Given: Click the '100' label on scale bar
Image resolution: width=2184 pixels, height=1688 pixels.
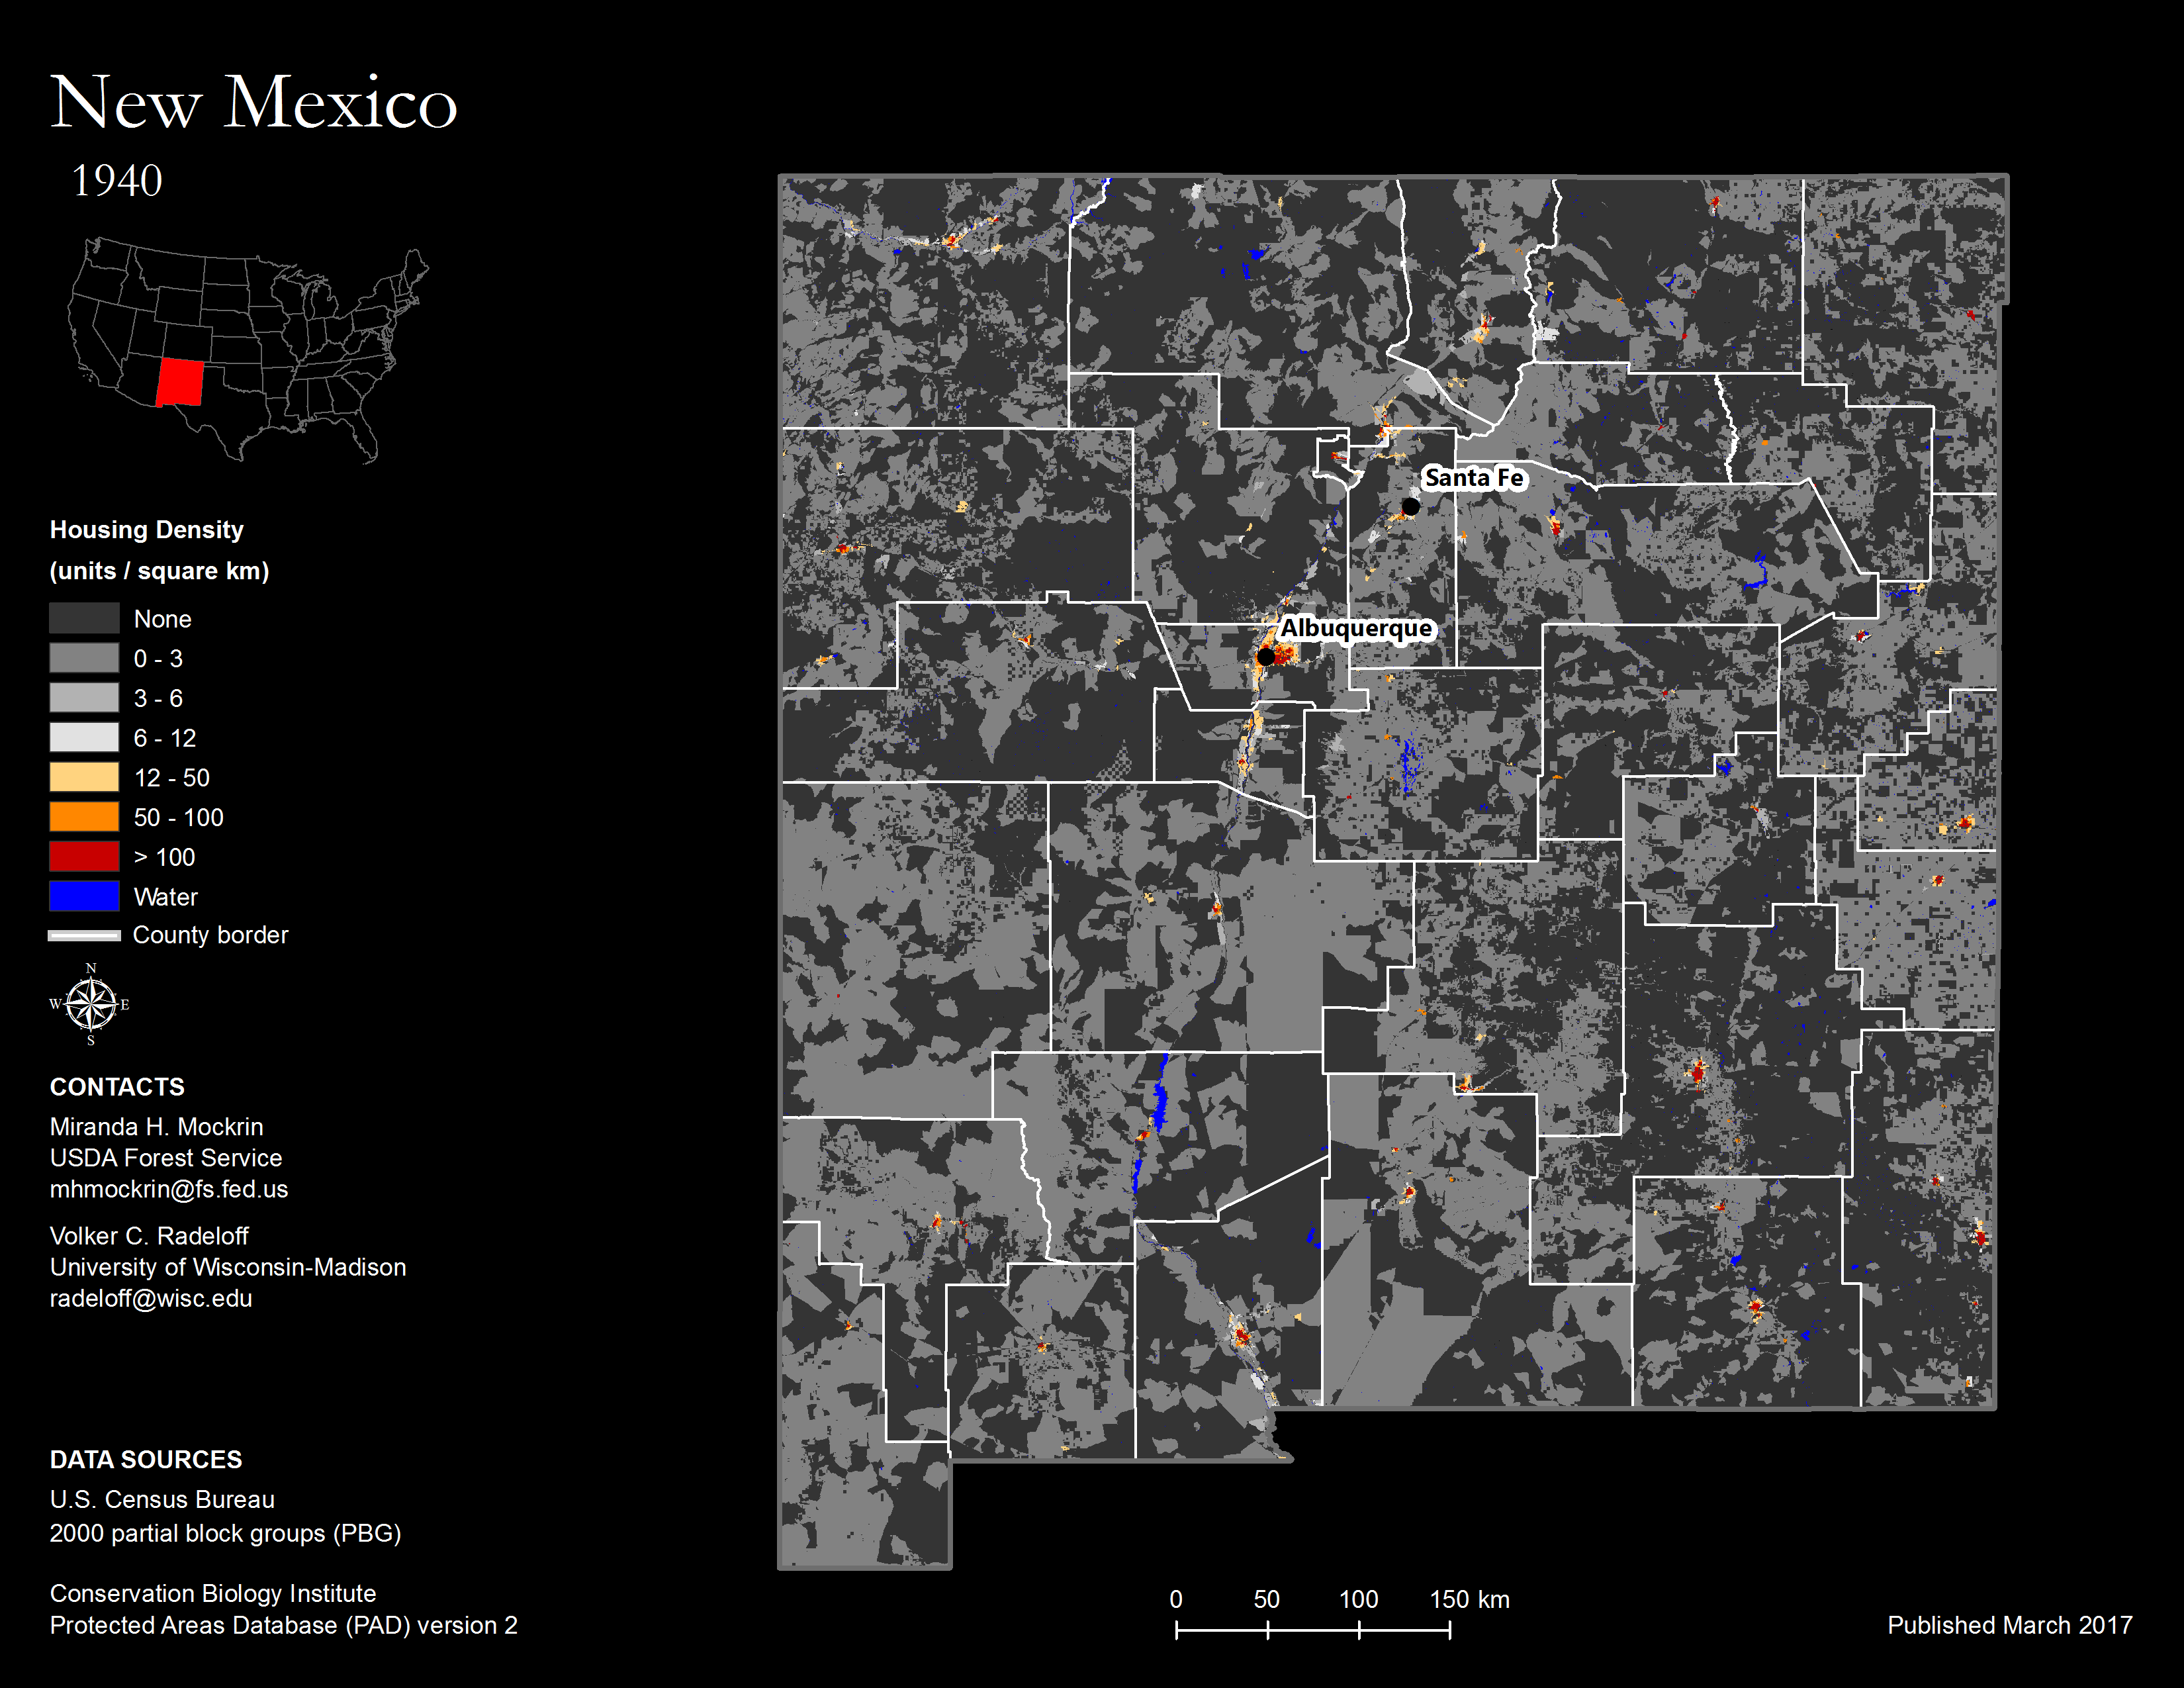Looking at the screenshot, I should coord(1359,1600).
